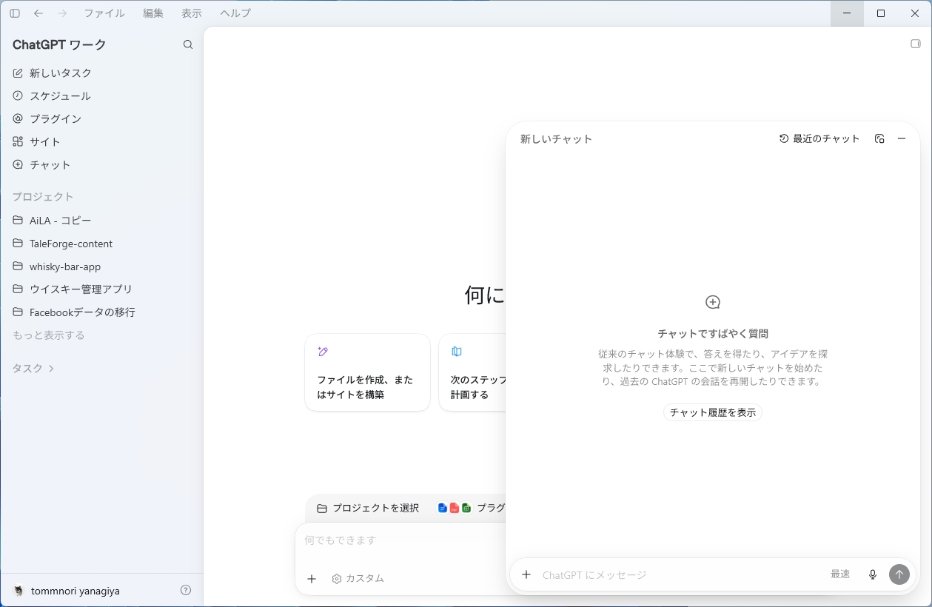Screen dimensions: 932x607
Task: Open the ウイスキー管理アプリ project
Action: (101, 289)
